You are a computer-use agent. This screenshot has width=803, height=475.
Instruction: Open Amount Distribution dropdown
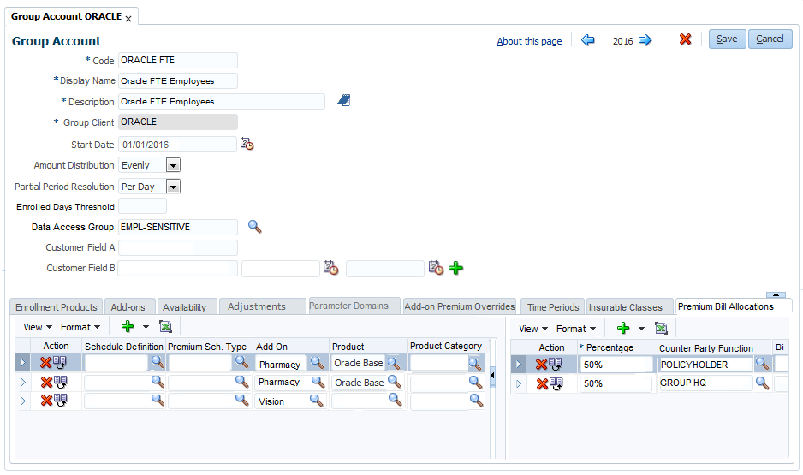(x=173, y=165)
